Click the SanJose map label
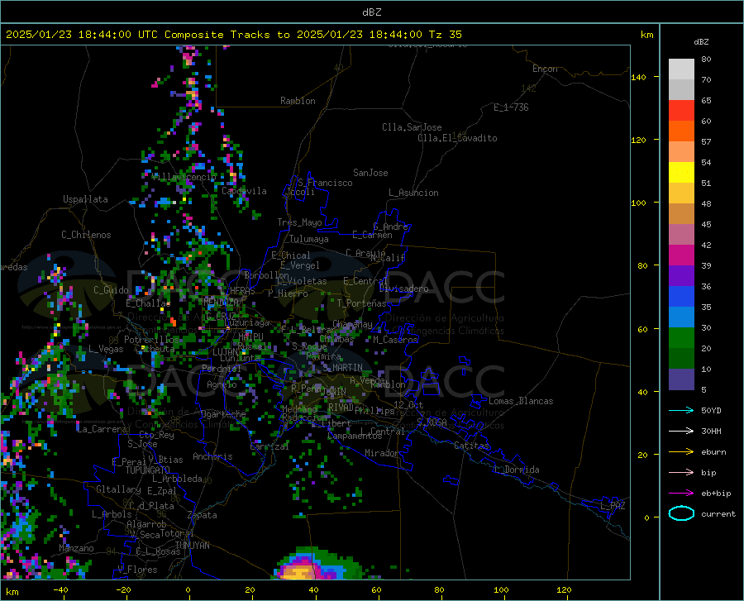The width and height of the screenshot is (744, 601). click(370, 173)
